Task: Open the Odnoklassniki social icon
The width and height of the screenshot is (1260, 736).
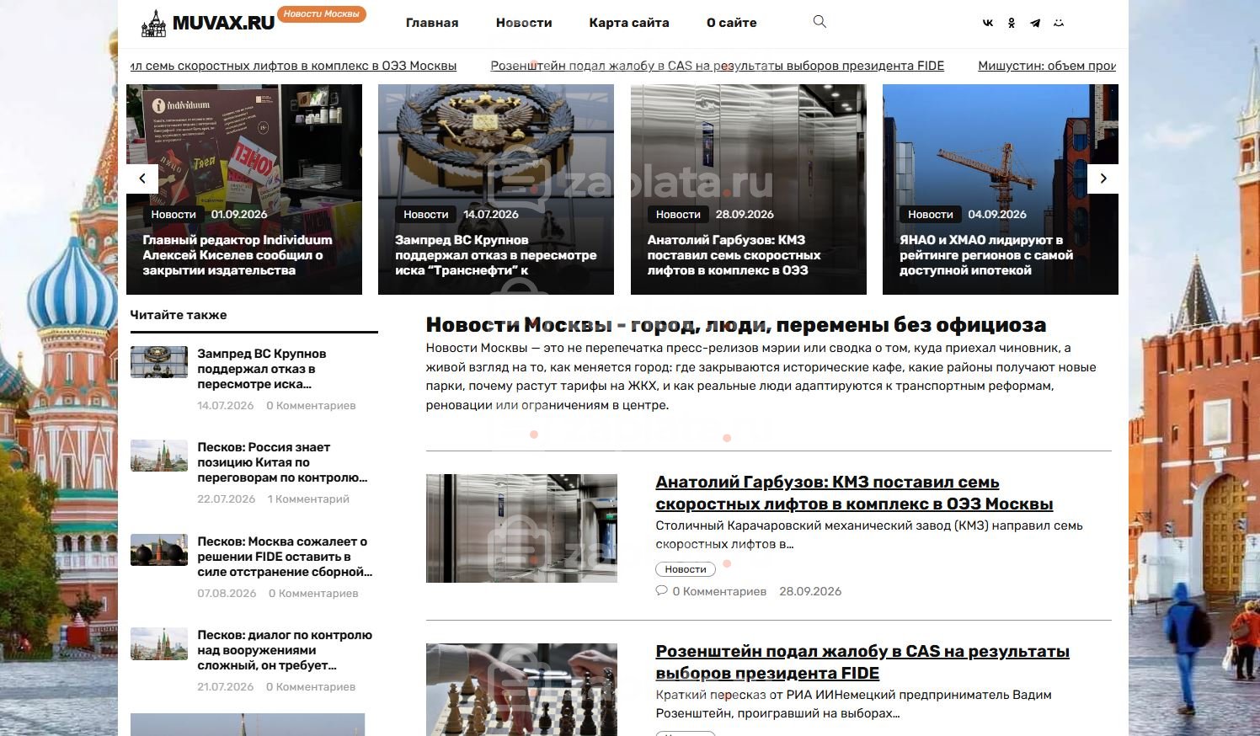Action: point(1012,23)
